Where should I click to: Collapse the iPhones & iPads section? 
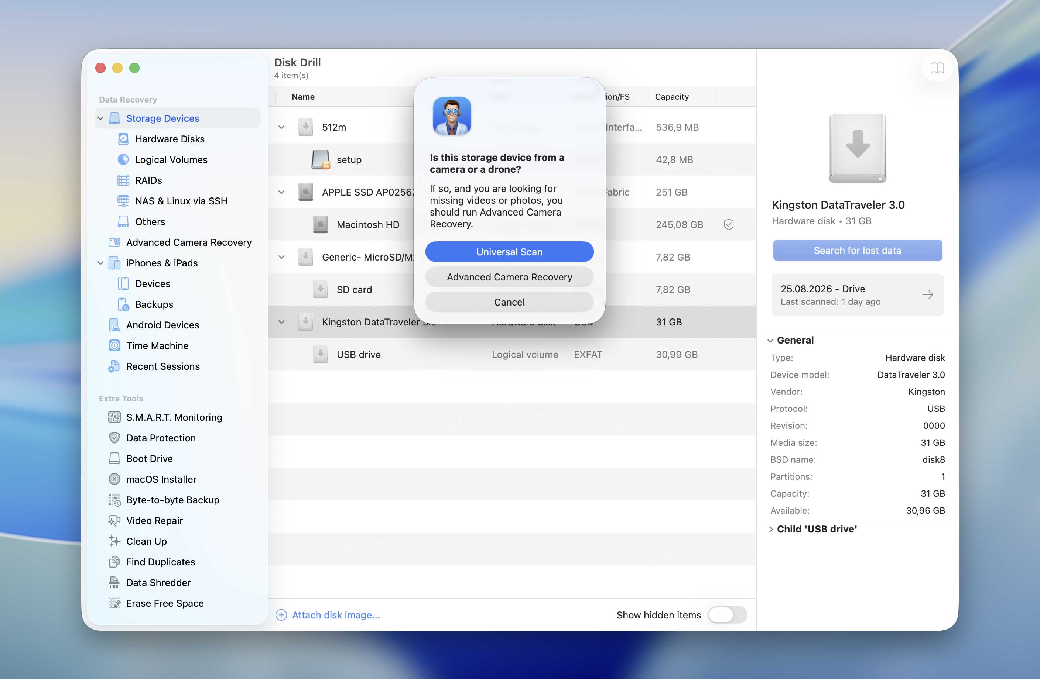(x=100, y=263)
